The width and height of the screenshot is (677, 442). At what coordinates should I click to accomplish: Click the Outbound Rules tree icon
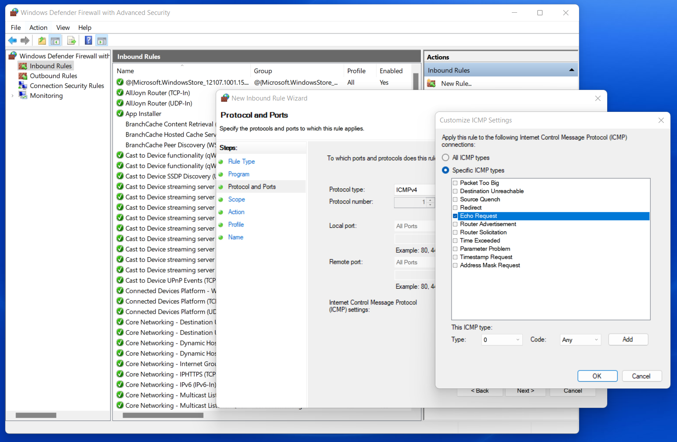[x=23, y=76]
